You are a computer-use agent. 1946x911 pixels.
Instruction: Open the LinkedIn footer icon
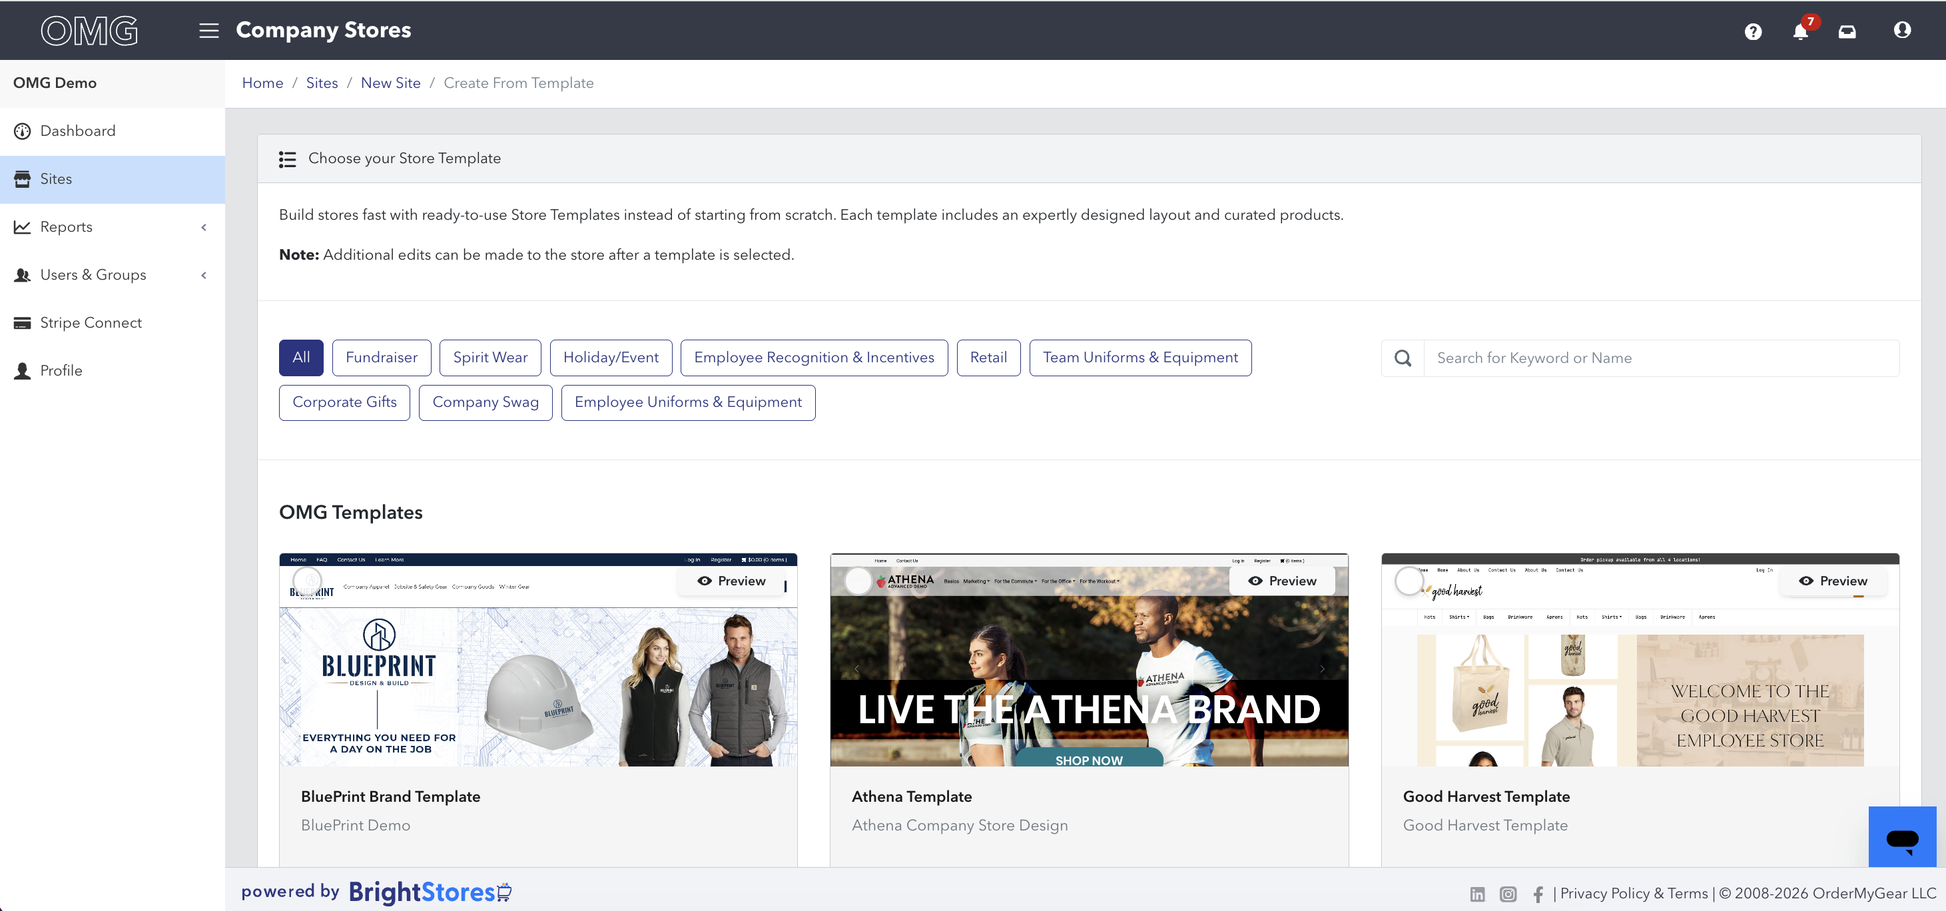[x=1478, y=894]
